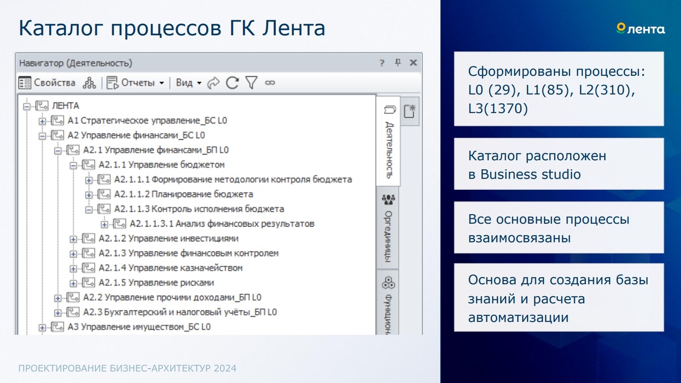Collapse the ЛЕНТА root node

pos(26,106)
